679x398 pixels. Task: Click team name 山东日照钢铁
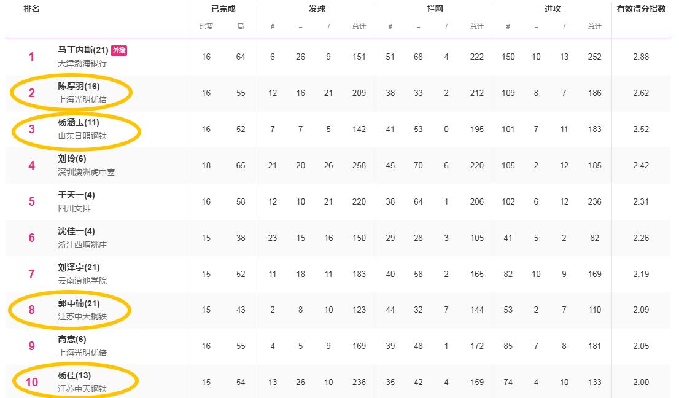point(82,136)
